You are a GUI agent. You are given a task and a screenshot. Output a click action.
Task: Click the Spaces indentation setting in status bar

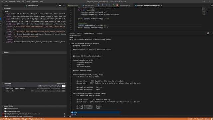pyautogui.click(x=200, y=119)
